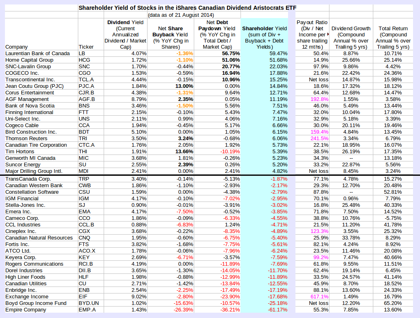Viewport: 420px width, 318px height.
Task: Click the highlighted 'Shareholder Yield' header
Action: tap(265, 38)
